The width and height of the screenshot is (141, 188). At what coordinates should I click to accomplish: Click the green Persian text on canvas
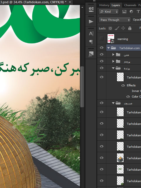(x=40, y=69)
